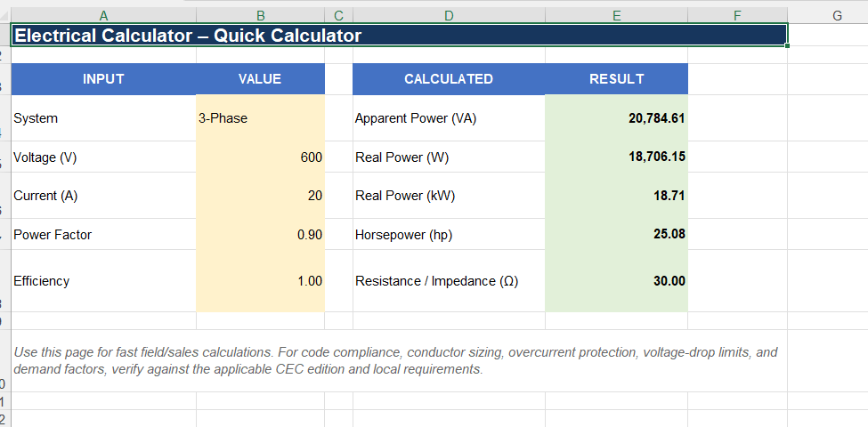
Task: Select the 3-Phase System value cell
Action: 260,117
